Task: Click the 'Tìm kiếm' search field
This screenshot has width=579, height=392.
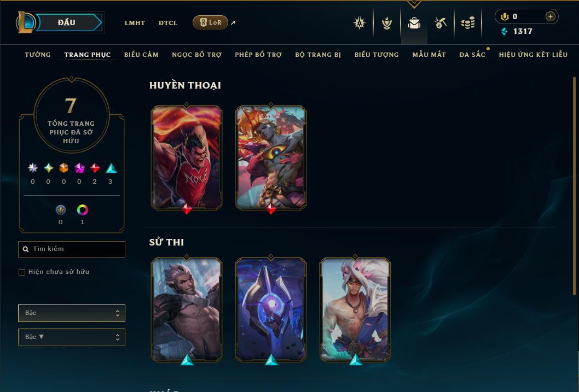Action: 72,249
